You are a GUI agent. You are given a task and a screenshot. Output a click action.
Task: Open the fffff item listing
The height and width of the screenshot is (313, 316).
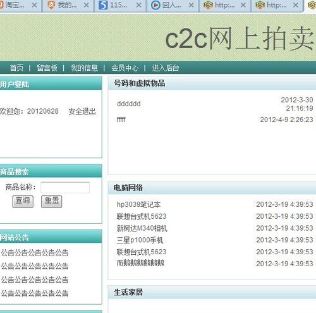tap(121, 120)
